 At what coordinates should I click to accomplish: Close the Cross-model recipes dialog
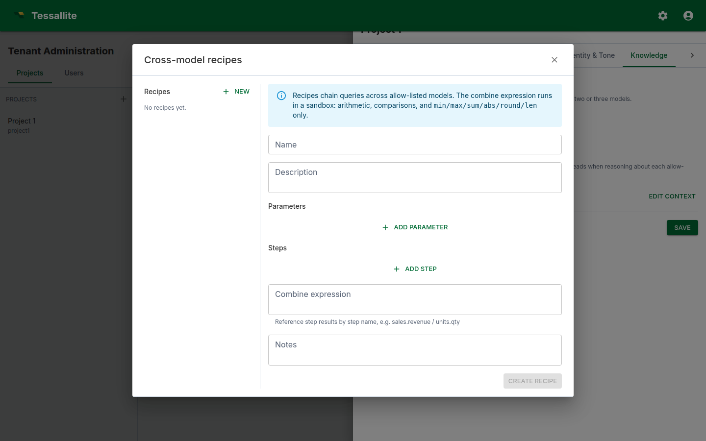click(555, 60)
